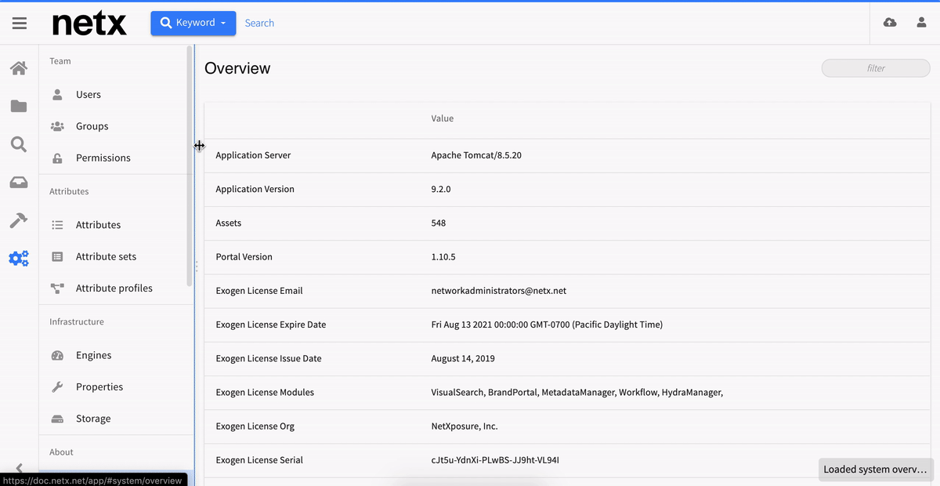Go to the home dashboard icon
This screenshot has width=940, height=486.
(x=19, y=68)
